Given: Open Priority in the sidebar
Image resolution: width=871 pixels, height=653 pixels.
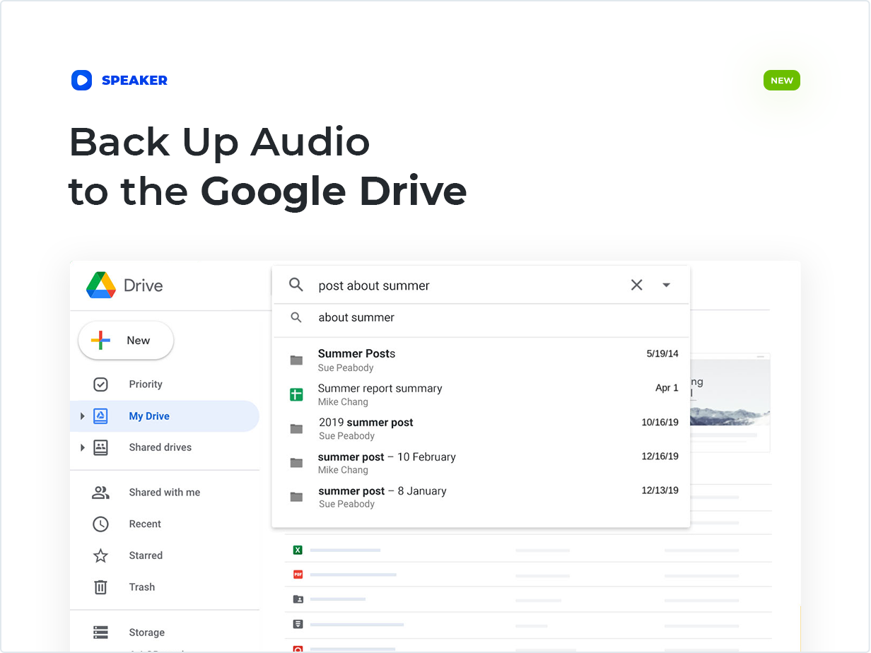Looking at the screenshot, I should (146, 384).
